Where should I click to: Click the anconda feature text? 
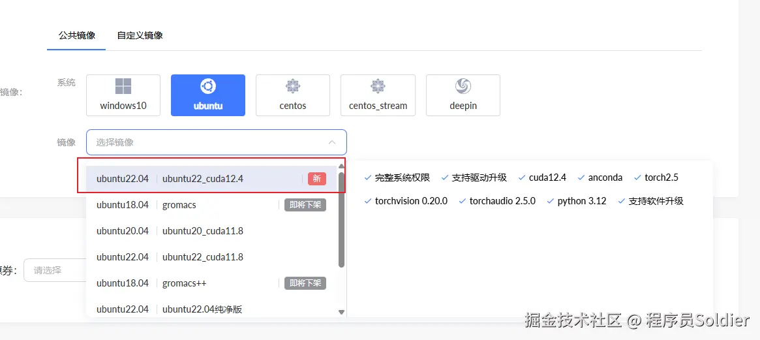coord(605,178)
